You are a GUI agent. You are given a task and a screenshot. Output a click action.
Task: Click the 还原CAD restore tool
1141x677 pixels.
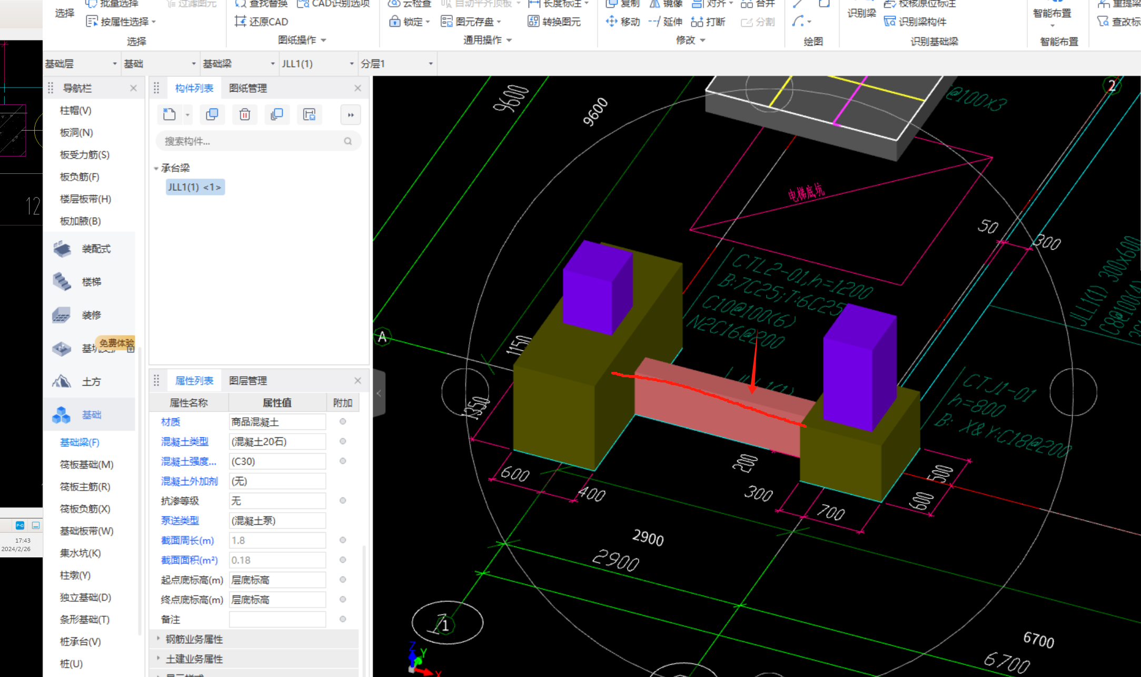pos(262,22)
